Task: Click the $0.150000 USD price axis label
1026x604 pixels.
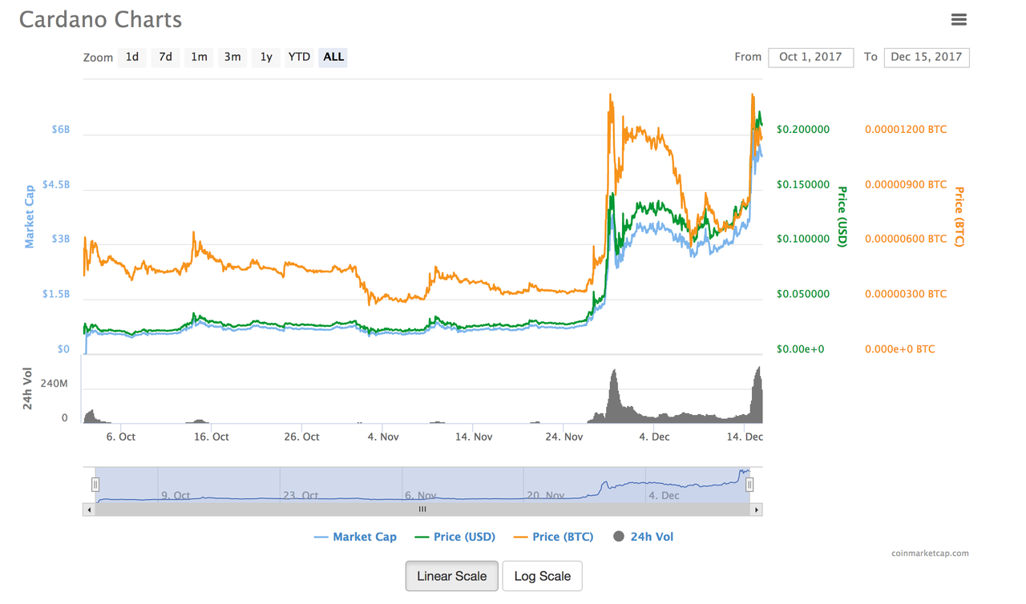Action: [803, 184]
